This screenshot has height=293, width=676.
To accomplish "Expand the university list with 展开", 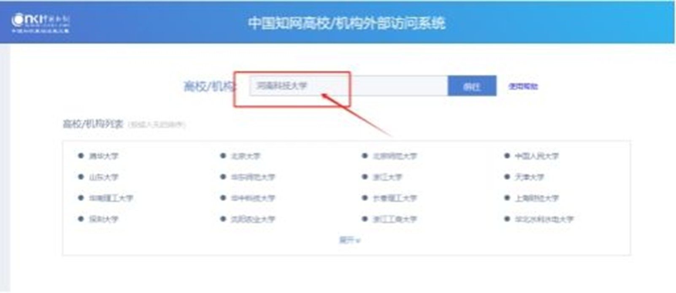I will coord(349,240).
